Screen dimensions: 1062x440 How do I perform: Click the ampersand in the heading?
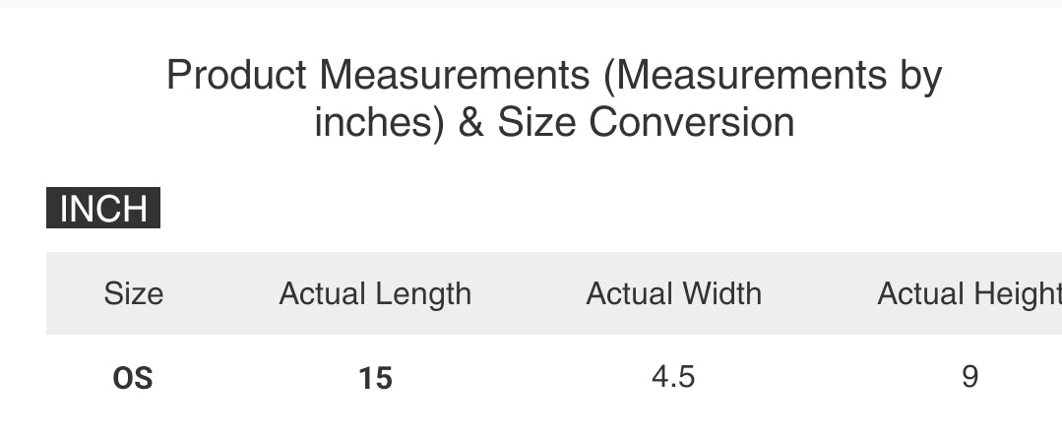click(x=470, y=123)
